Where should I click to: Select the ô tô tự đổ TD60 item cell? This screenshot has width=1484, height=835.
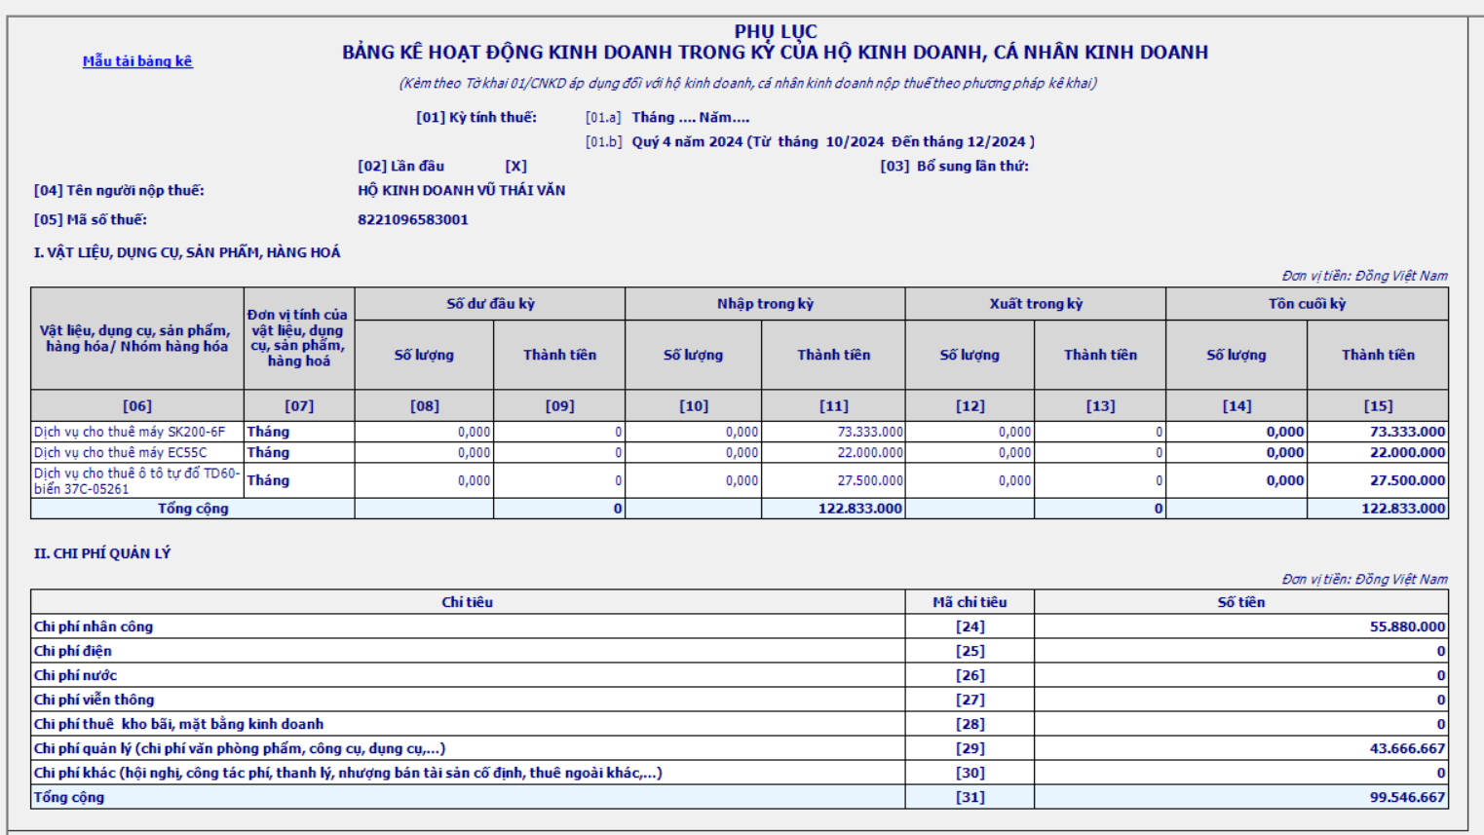click(x=136, y=480)
